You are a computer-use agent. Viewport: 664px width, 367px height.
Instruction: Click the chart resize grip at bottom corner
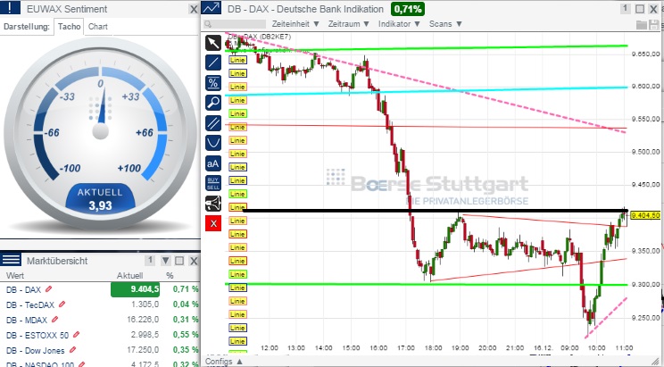[x=656, y=362]
